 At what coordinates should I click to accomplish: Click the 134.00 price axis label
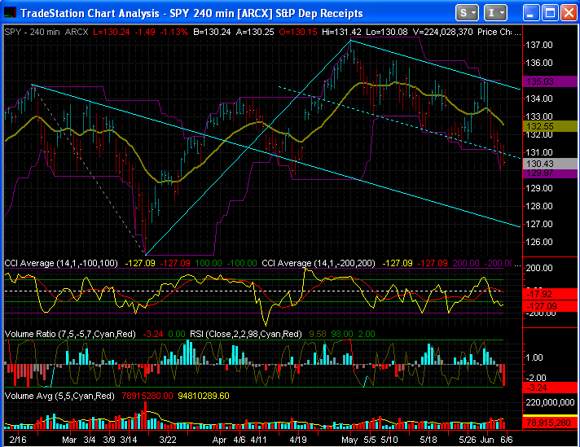point(539,99)
